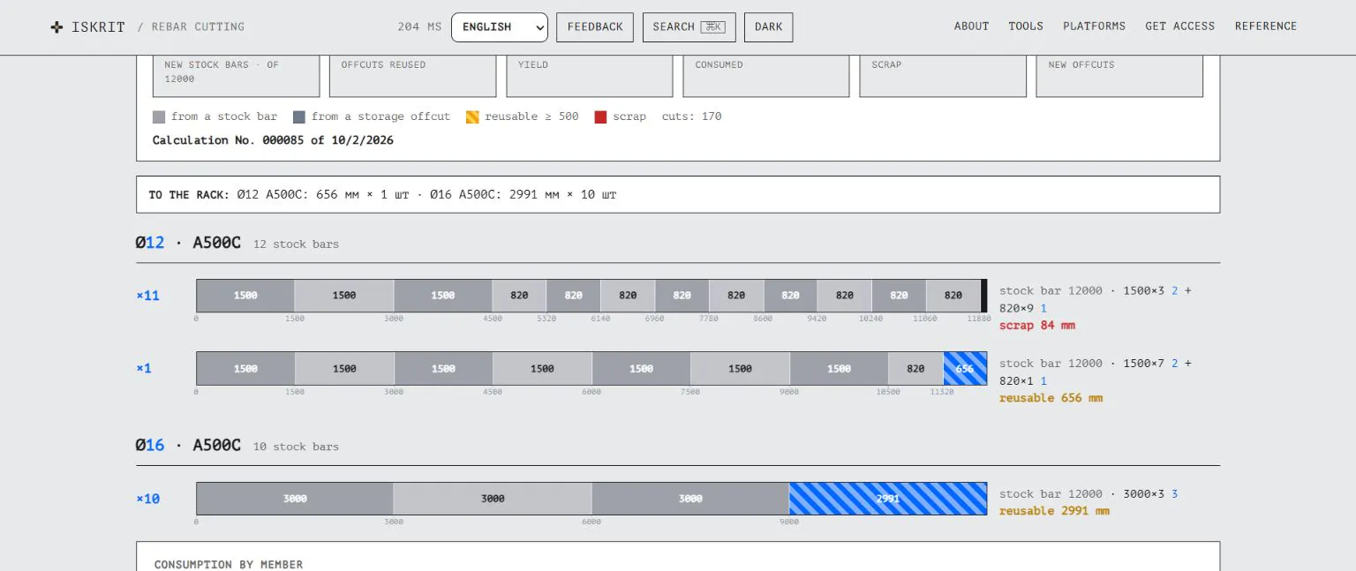Click the FEEDBACK button
Image resolution: width=1356 pixels, height=571 pixels.
pyautogui.click(x=595, y=27)
